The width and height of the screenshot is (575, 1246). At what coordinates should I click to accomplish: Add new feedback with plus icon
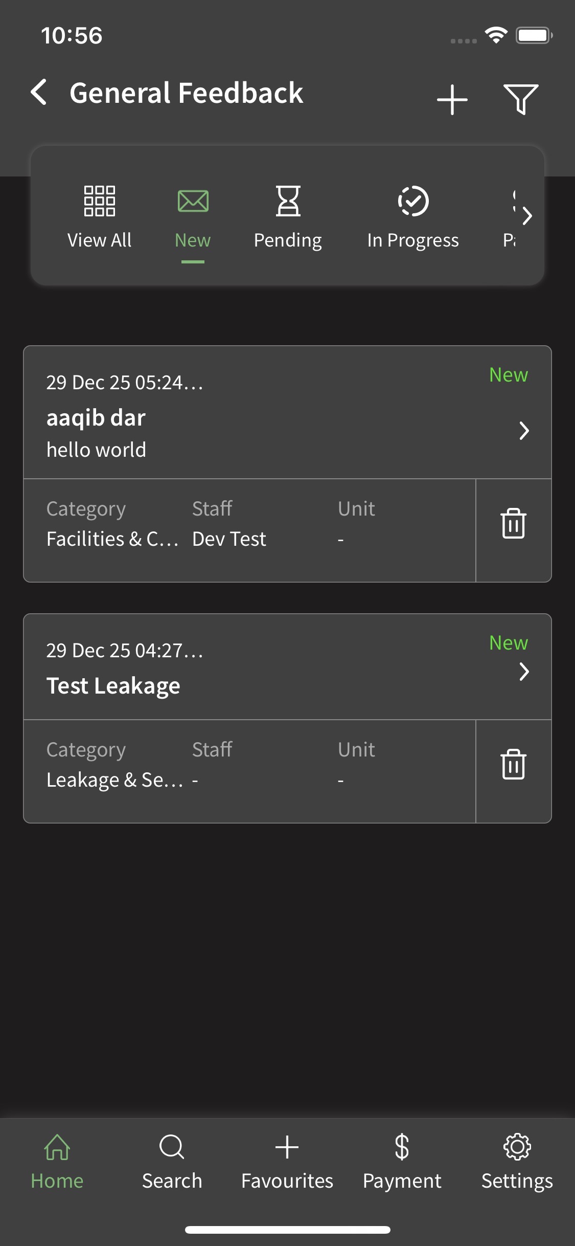(x=452, y=99)
